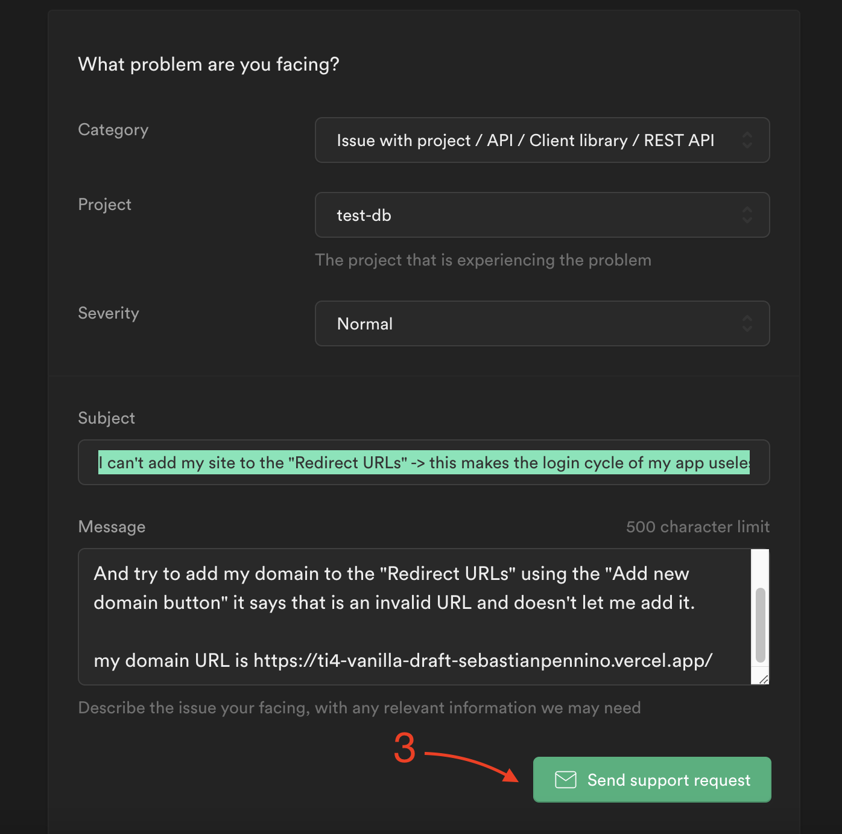842x834 pixels.
Task: Click the What problem are you facing heading
Action: coord(208,64)
